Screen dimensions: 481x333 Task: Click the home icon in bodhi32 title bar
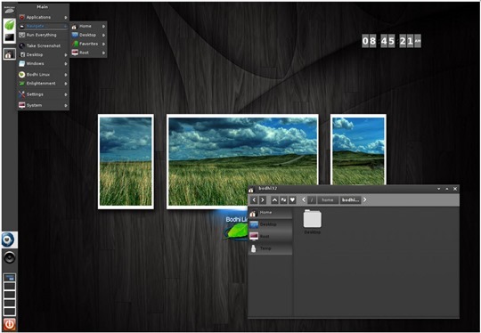click(x=251, y=190)
